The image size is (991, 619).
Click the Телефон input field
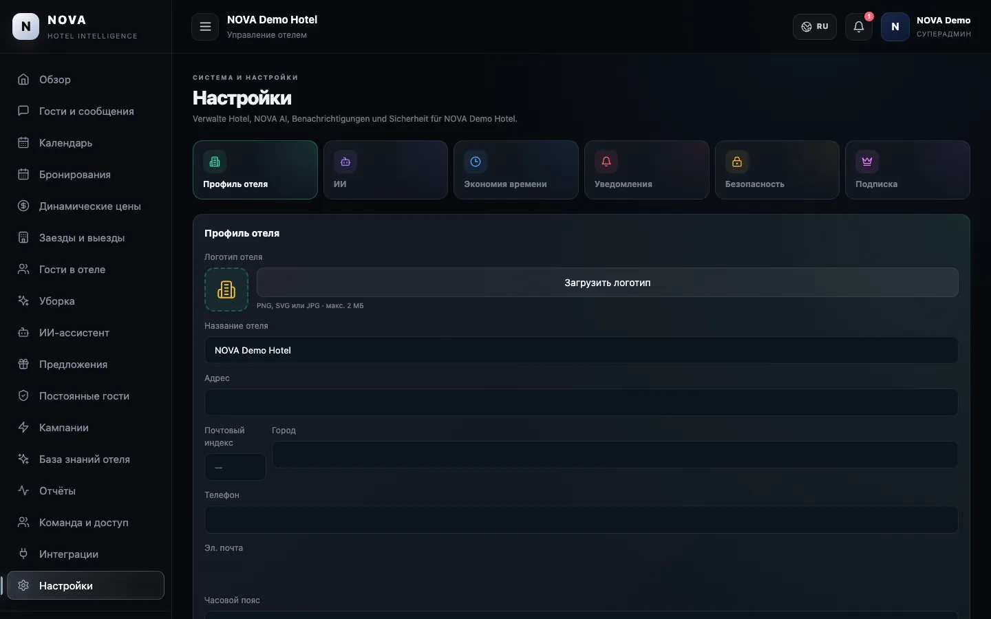tap(582, 520)
